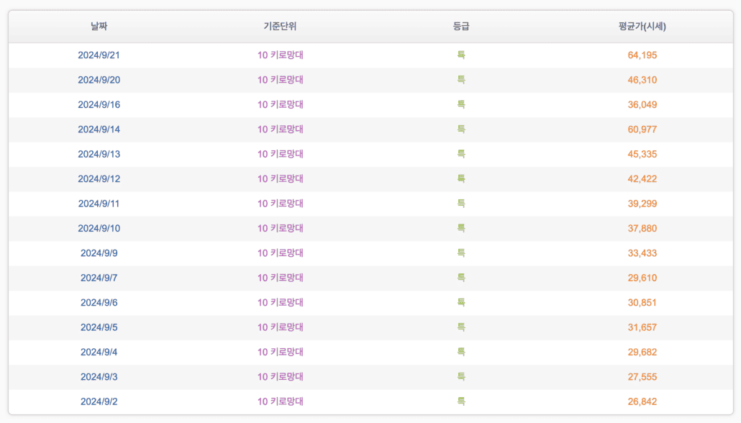Click the 31,657 price for 2024/9/5

642,327
